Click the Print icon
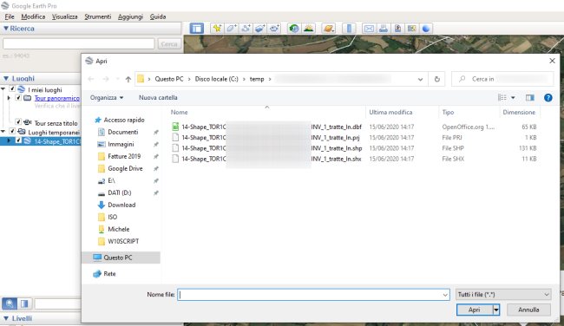 coord(384,29)
